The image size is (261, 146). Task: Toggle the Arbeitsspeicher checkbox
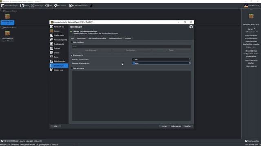pyautogui.click(x=72, y=55)
